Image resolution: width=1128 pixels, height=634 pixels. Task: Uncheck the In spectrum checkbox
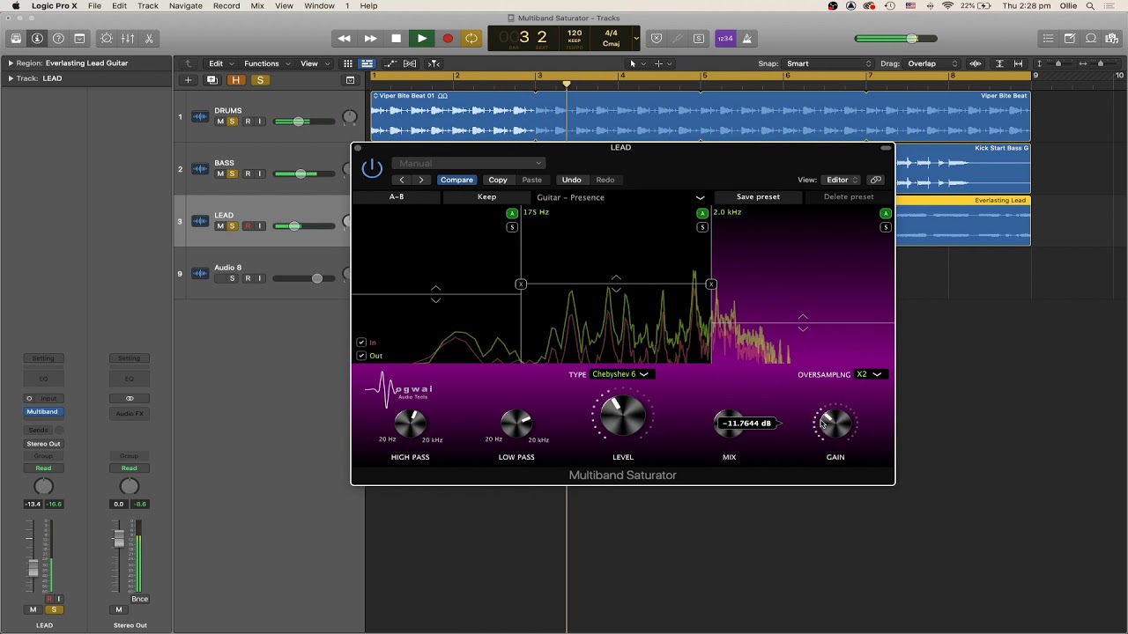point(361,343)
